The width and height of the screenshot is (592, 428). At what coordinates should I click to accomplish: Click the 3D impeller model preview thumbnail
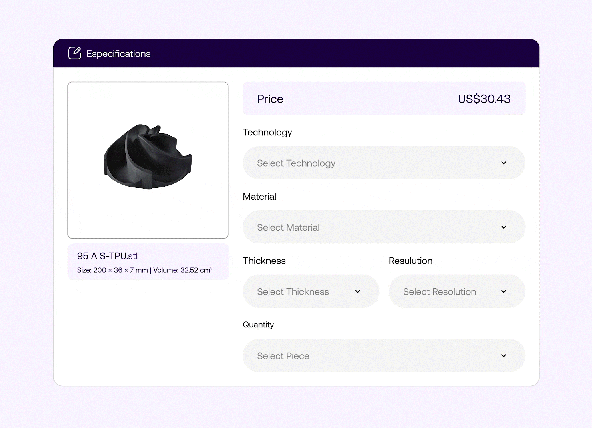(148, 160)
